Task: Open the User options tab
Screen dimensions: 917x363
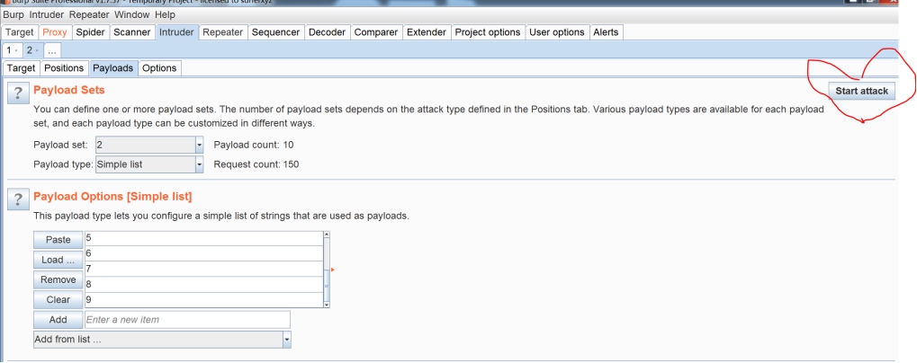Action: 557,32
